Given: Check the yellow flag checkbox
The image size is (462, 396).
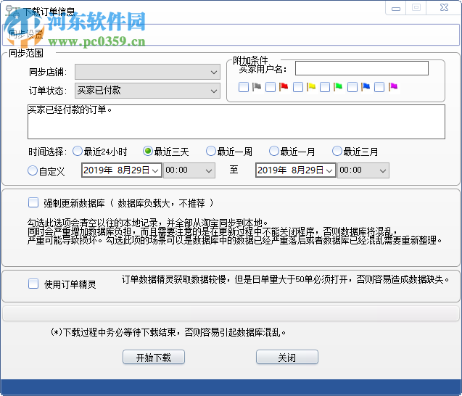Looking at the screenshot, I should coord(298,87).
